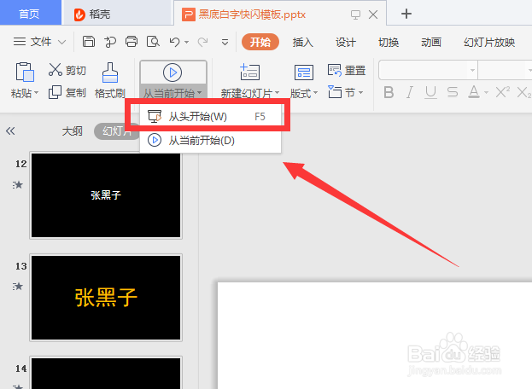This screenshot has width=532, height=389.
Task: Click animation star icon beside slide 12
Action: pos(18,184)
